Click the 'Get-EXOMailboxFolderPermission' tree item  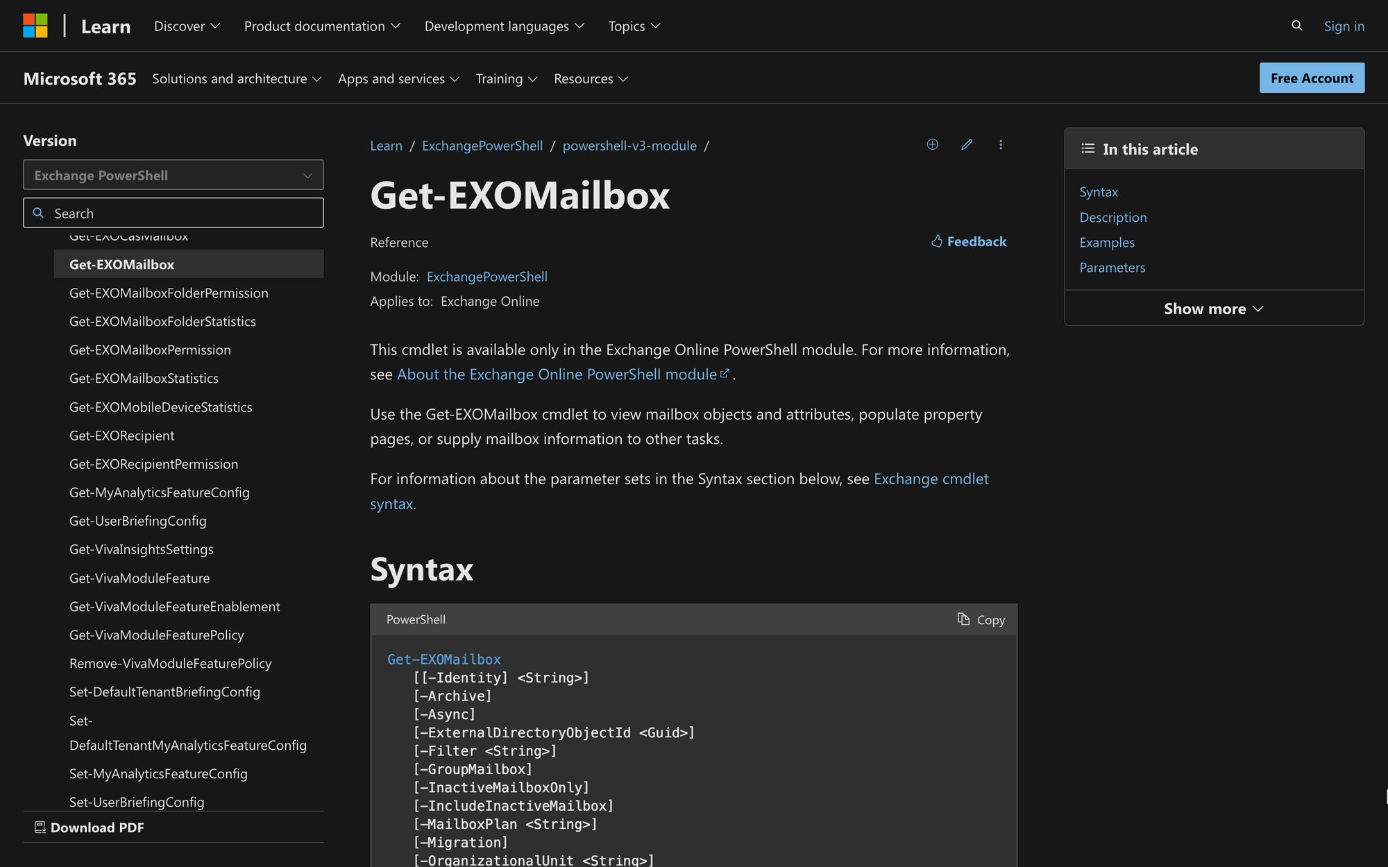[x=169, y=292]
